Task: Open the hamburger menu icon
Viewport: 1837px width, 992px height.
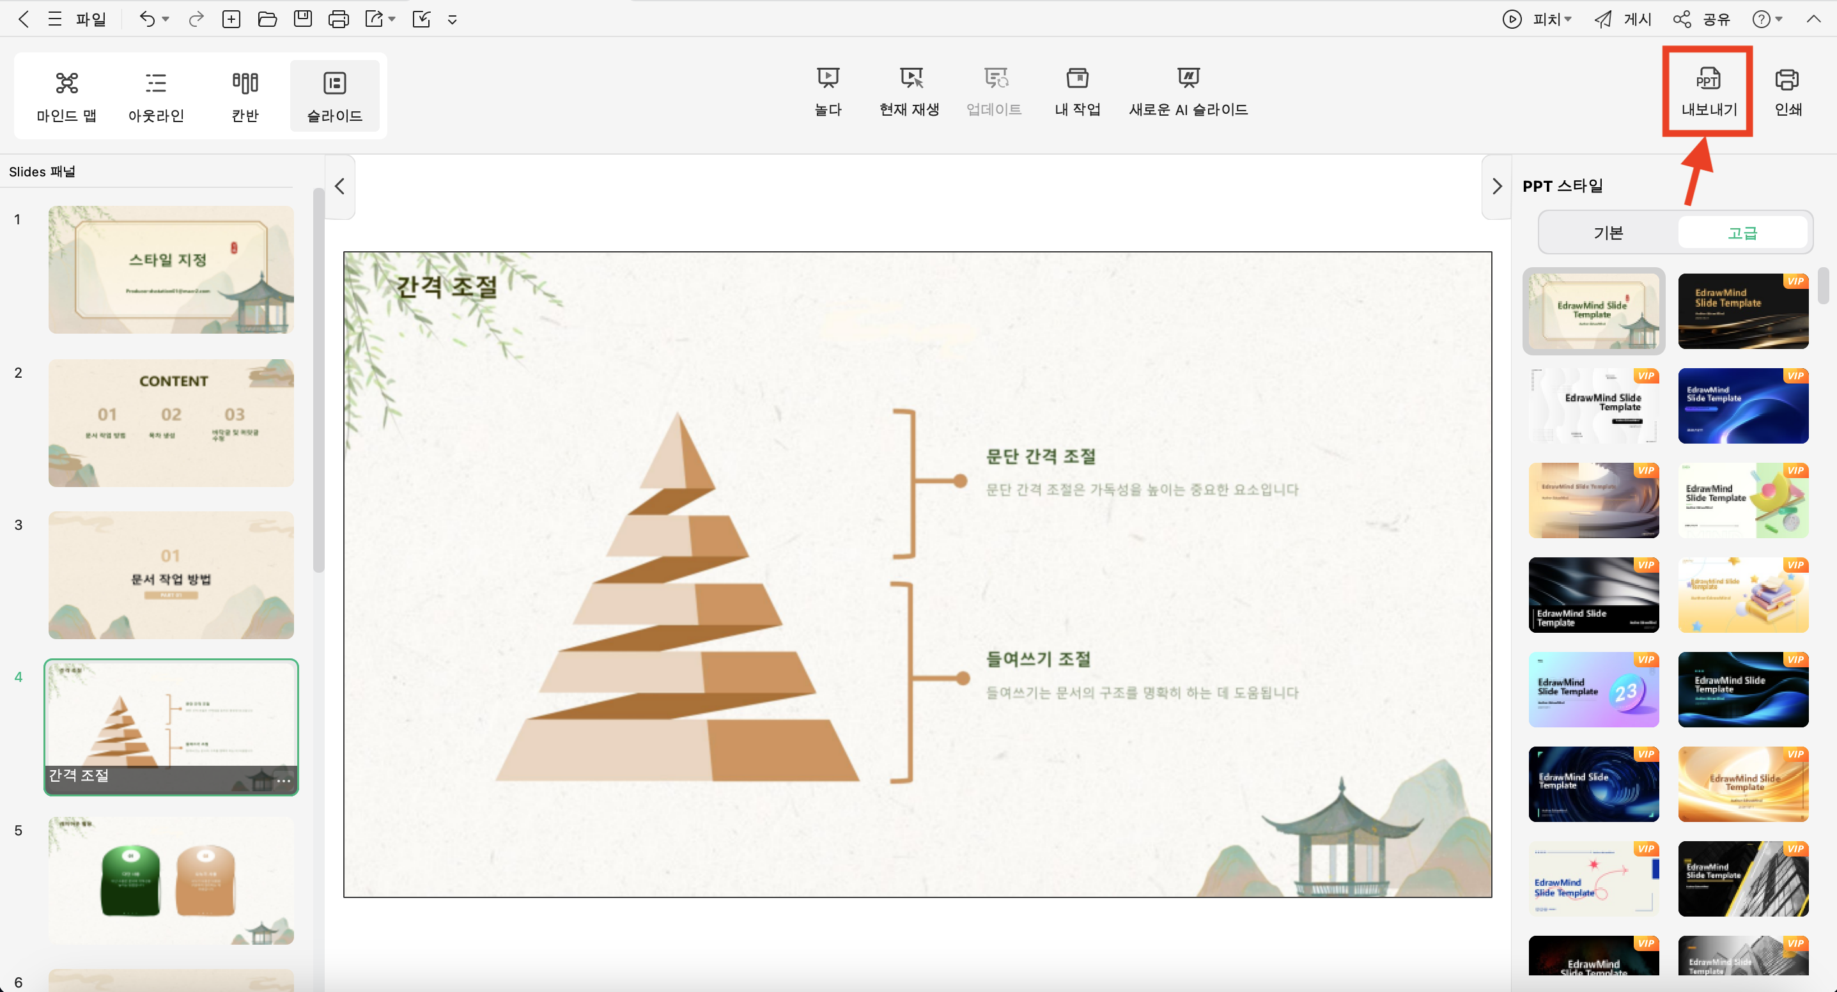Action: click(55, 19)
